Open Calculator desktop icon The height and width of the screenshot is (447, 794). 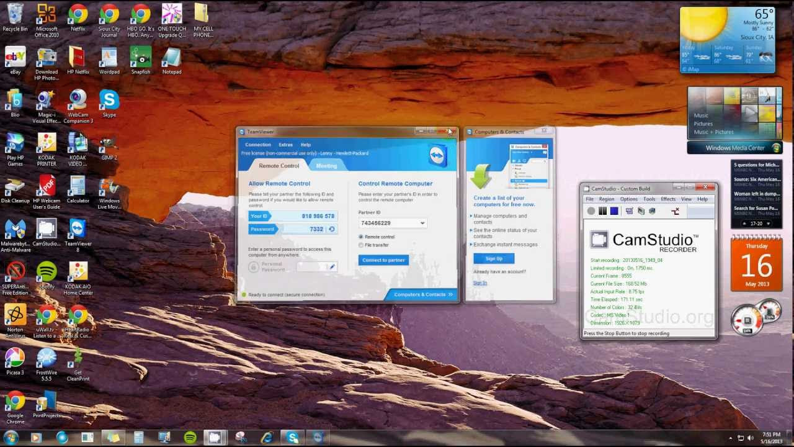[78, 190]
